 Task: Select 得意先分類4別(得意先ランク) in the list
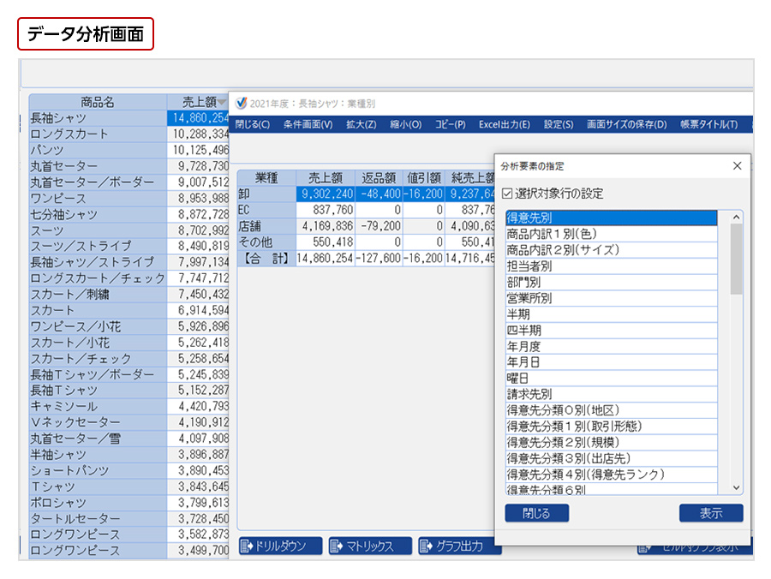point(612,475)
